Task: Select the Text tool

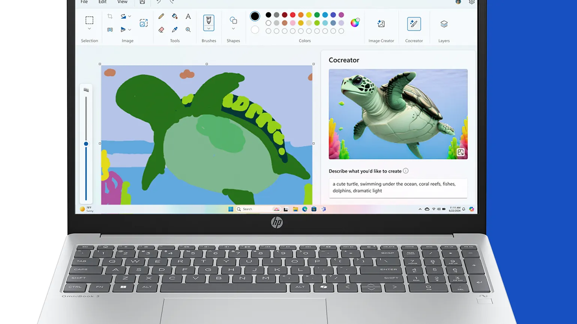Action: pos(188,16)
